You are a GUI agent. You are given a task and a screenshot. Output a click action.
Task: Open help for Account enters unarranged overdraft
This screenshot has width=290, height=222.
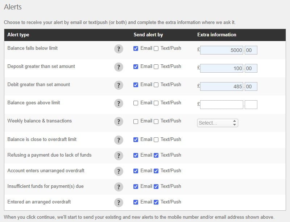(119, 171)
